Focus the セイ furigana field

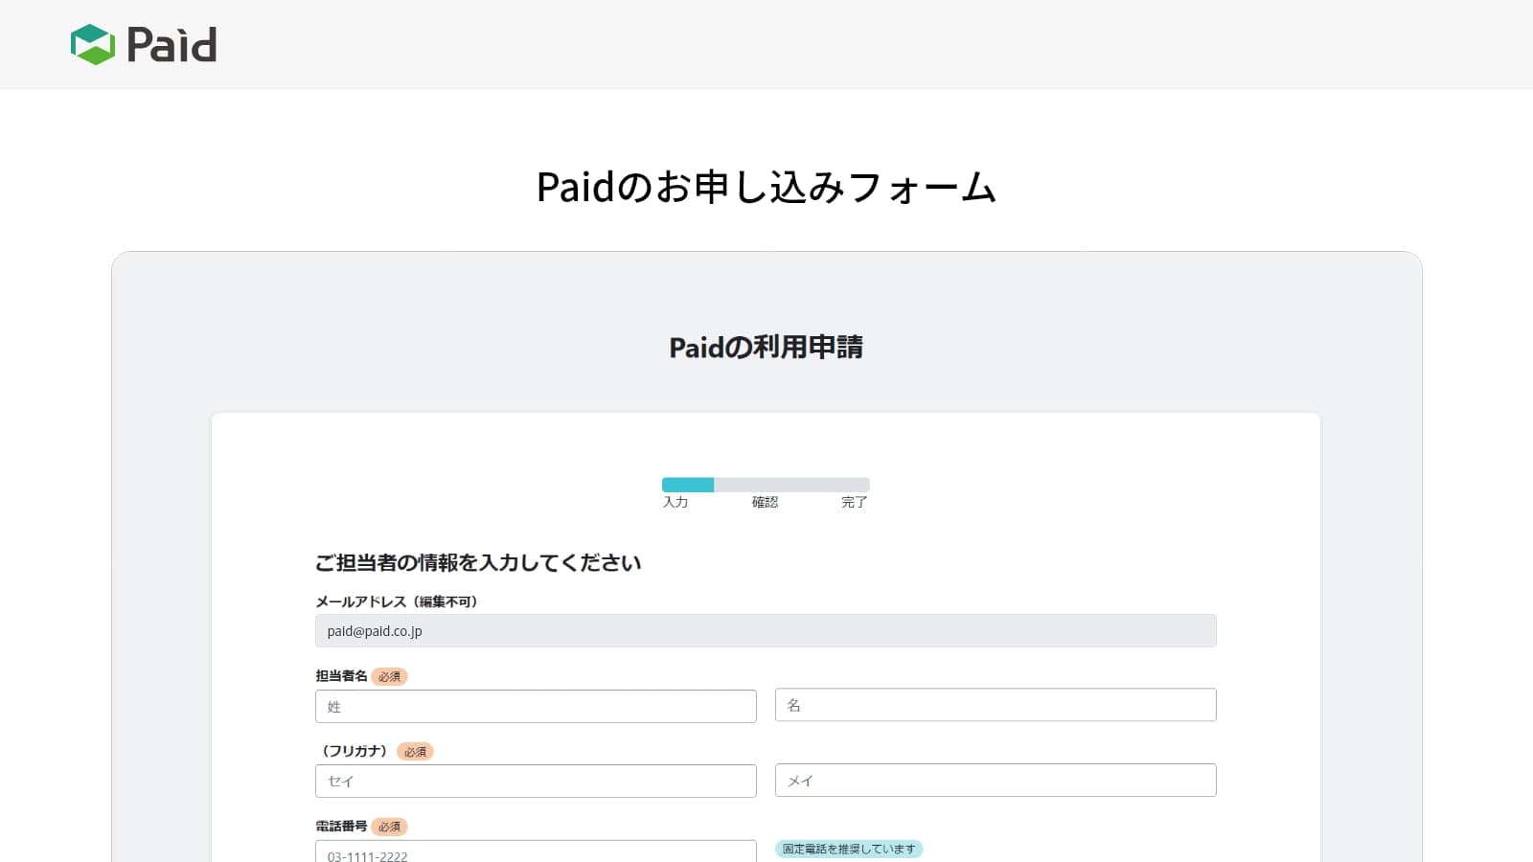tap(536, 782)
